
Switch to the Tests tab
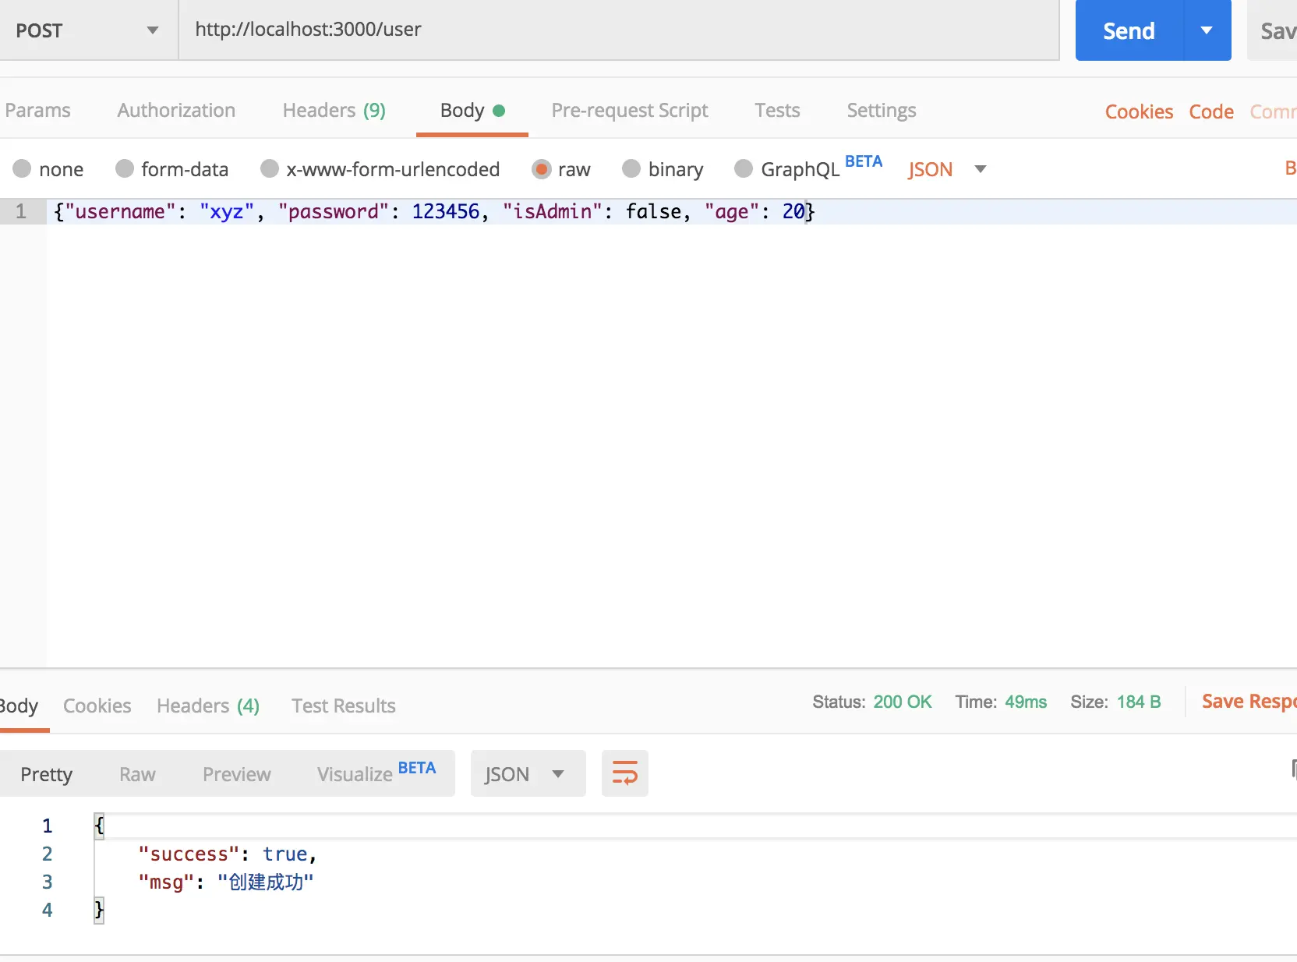tap(777, 110)
